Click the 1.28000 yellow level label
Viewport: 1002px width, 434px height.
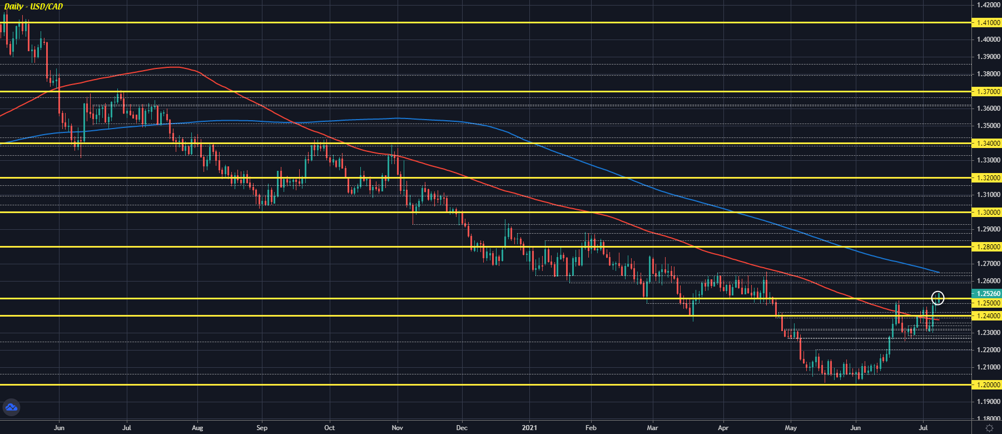(986, 246)
